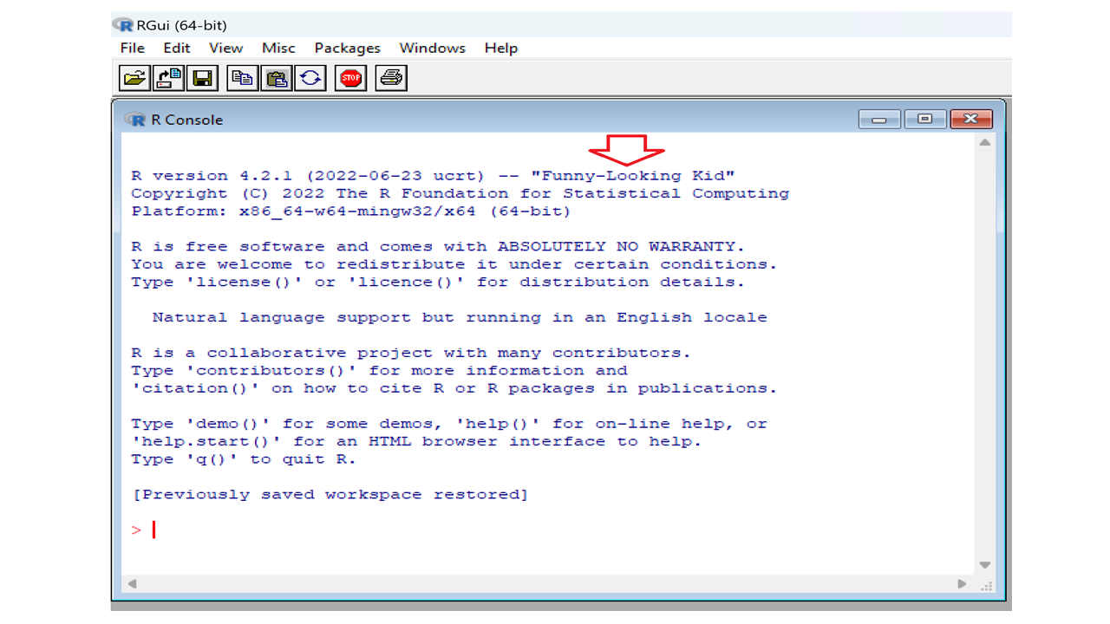Image resolution: width=1110 pixels, height=624 pixels.
Task: Click the "Type 'demo()' for some demos" line
Action: (449, 424)
